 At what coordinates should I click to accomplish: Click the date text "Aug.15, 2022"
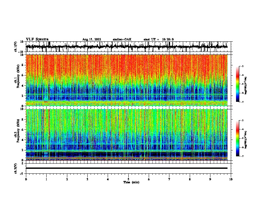[x=92, y=39]
